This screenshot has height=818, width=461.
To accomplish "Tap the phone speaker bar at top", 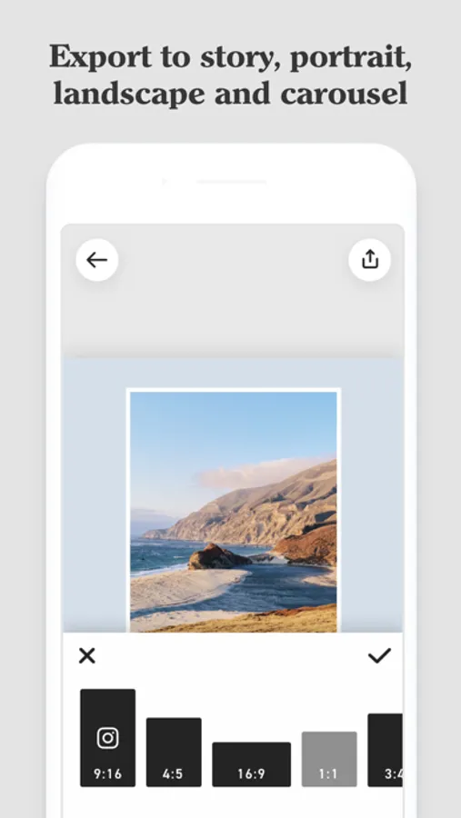I will [232, 182].
